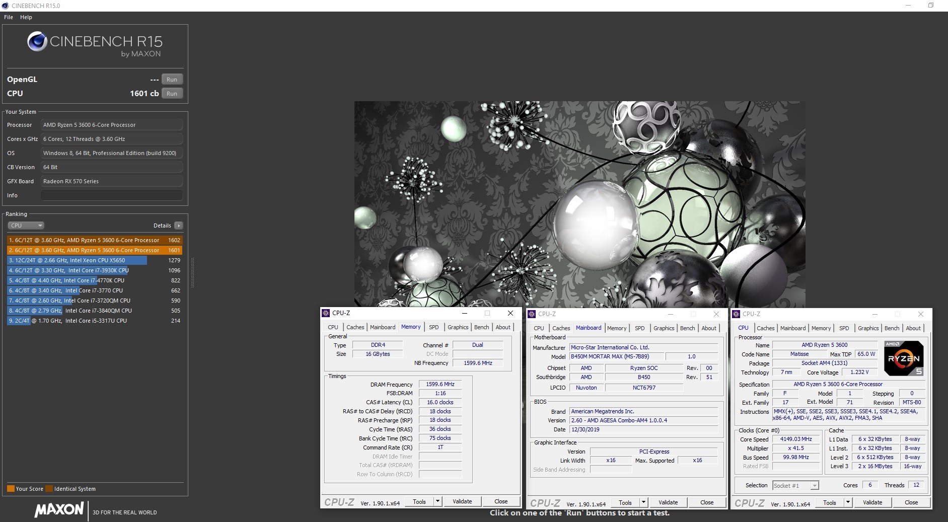The height and width of the screenshot is (522, 948).
Task: Open the CPU ranking type dropdown
Action: tap(26, 226)
